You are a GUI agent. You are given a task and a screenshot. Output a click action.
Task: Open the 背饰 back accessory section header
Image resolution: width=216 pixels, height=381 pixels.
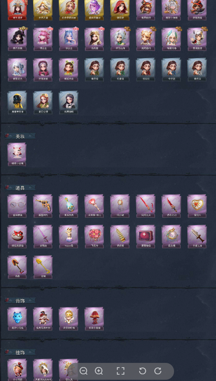point(20,301)
